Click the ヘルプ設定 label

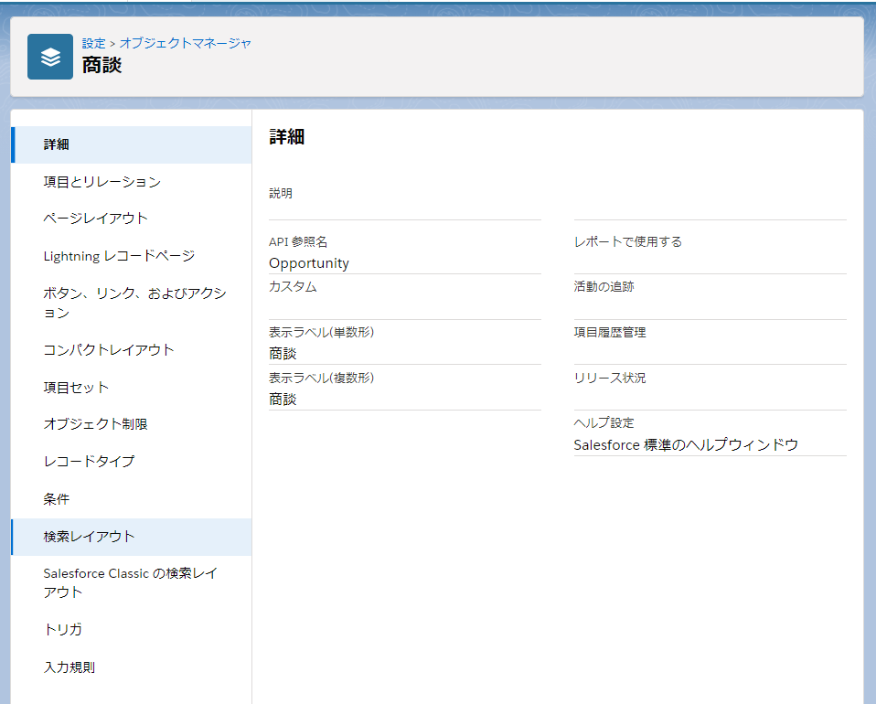coord(604,423)
